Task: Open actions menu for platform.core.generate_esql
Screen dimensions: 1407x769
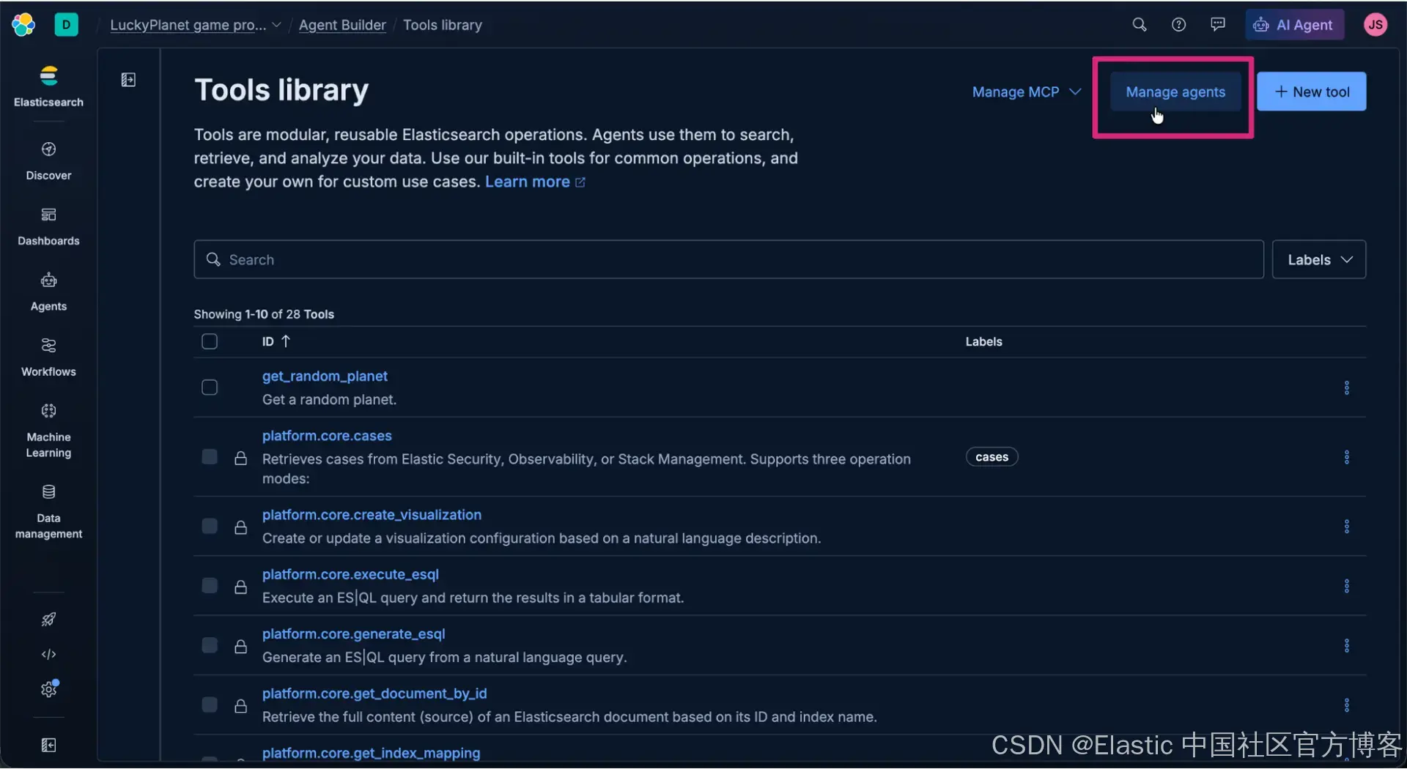Action: (x=1346, y=646)
